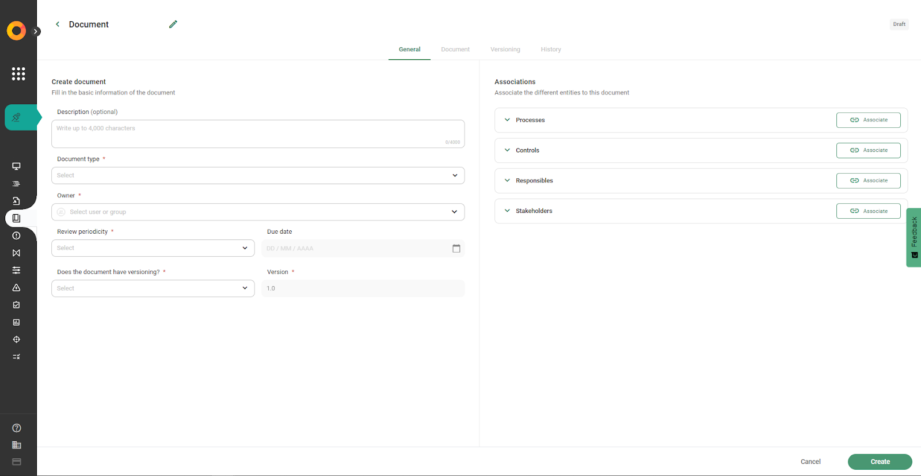
Task: Click the sliders icon in the sidebar
Action: pos(17,271)
